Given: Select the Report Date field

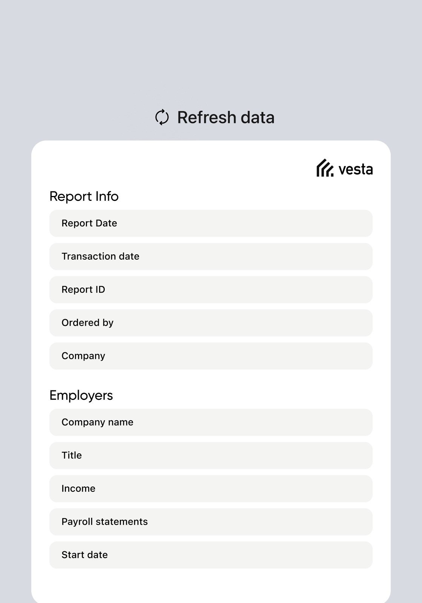Looking at the screenshot, I should pos(211,223).
